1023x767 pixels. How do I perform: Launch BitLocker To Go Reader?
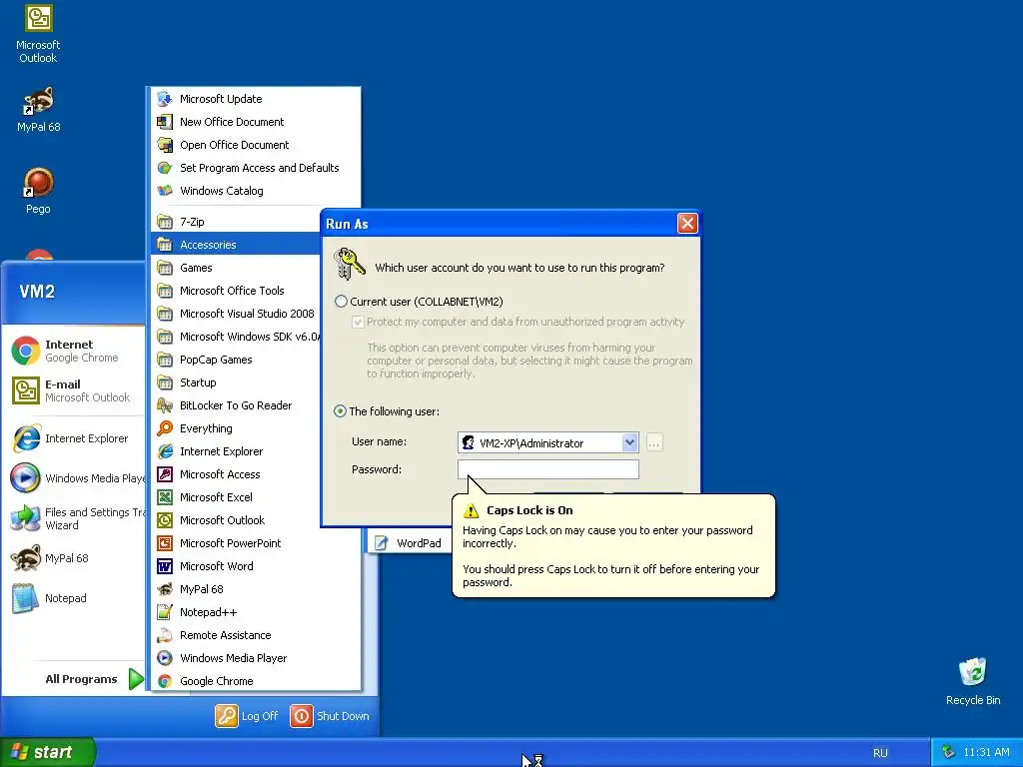point(236,405)
